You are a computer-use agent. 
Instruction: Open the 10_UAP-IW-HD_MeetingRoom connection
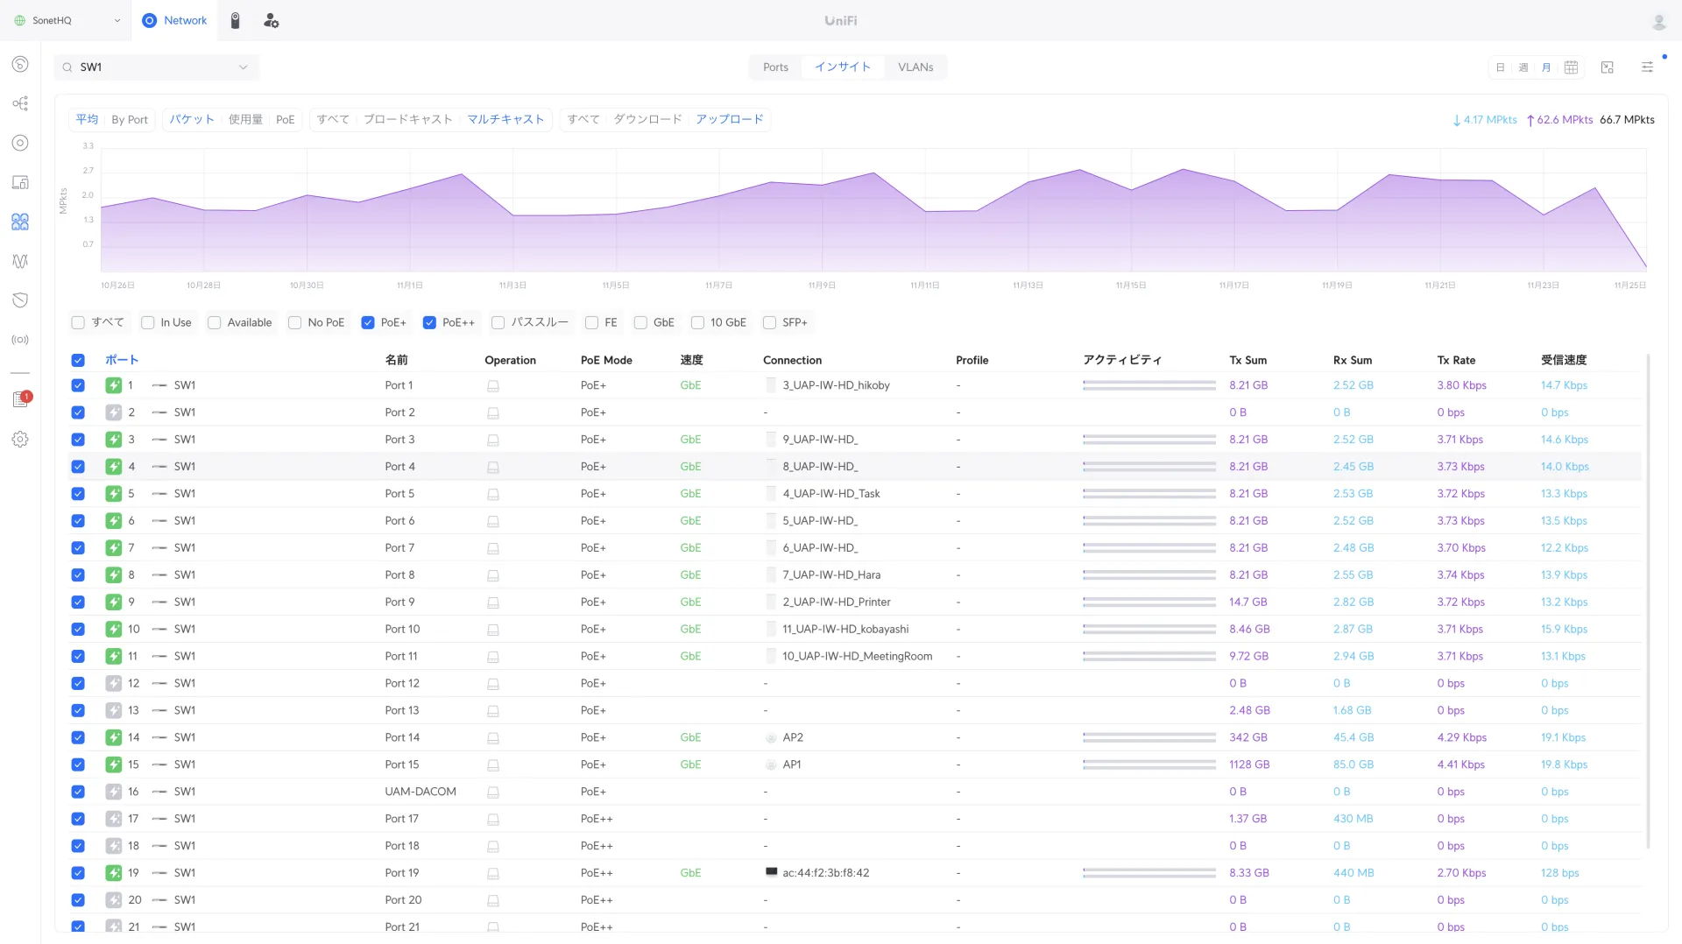tap(857, 657)
